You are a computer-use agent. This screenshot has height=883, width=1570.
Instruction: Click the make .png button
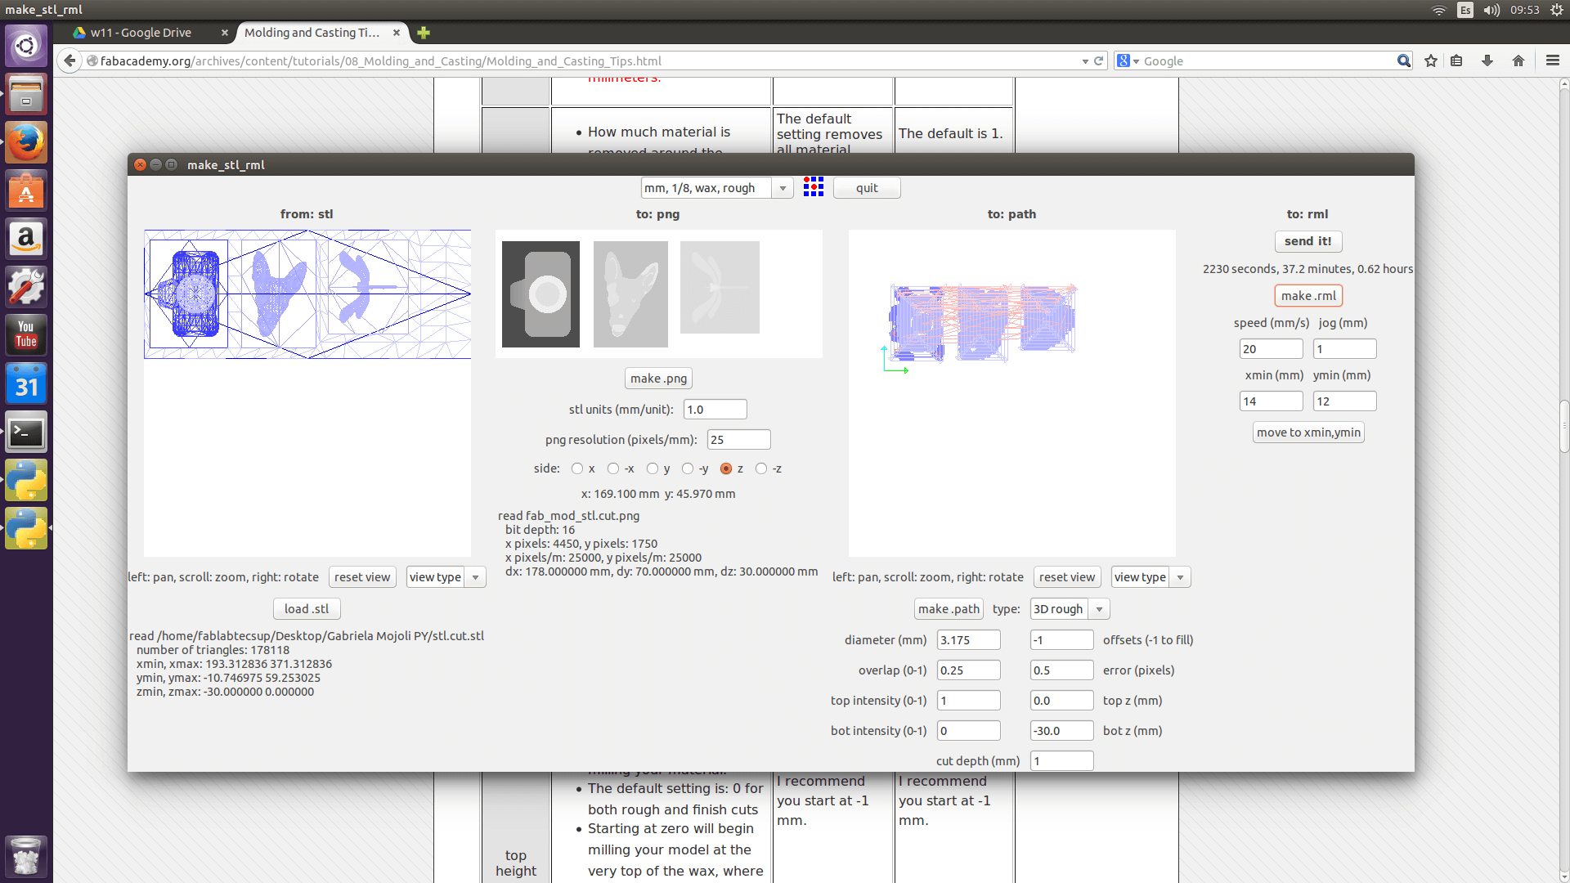point(658,379)
